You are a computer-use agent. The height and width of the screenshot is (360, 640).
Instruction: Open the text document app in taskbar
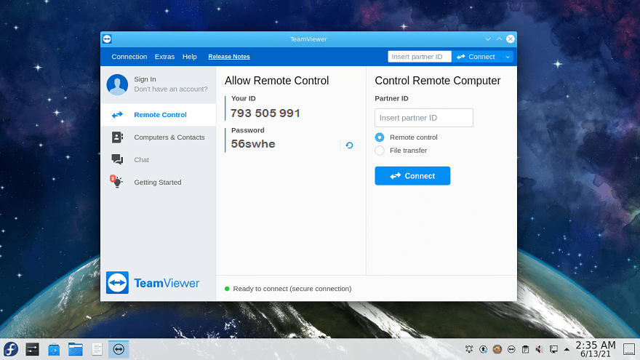pyautogui.click(x=97, y=349)
